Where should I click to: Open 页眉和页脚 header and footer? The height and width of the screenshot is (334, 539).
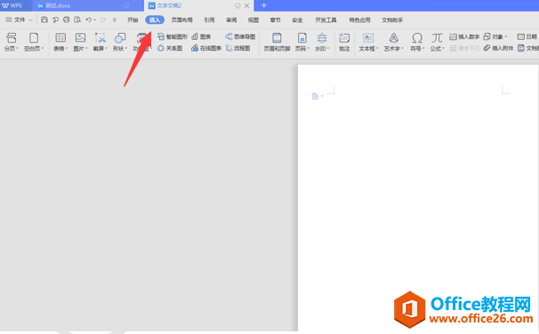[x=278, y=42]
